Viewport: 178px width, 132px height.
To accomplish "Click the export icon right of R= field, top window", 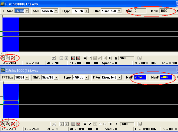I will pyautogui.click(x=139, y=58).
